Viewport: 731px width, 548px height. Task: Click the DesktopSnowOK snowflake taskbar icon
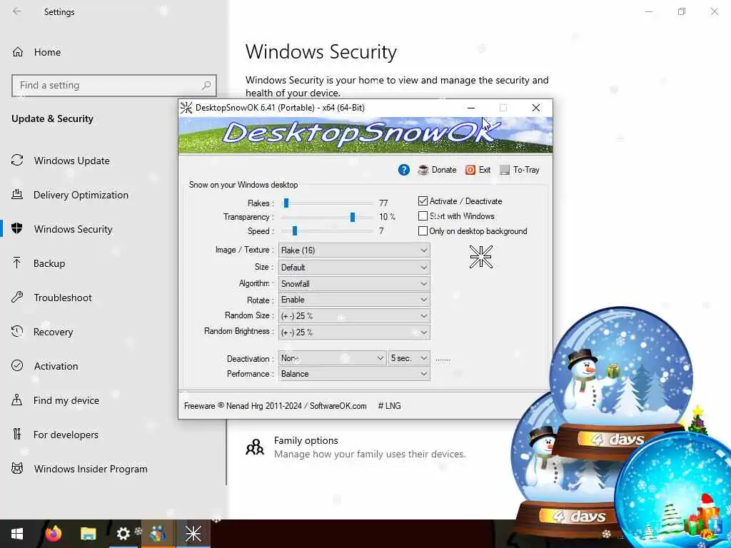coord(193,534)
